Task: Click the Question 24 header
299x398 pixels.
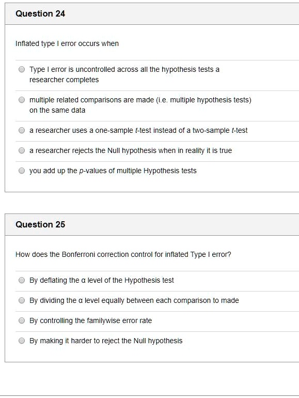Action: tap(40, 14)
